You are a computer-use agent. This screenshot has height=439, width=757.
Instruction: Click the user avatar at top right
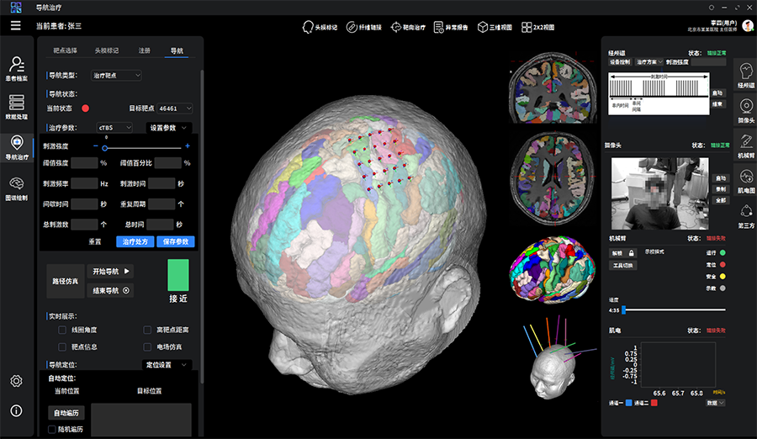click(x=748, y=25)
